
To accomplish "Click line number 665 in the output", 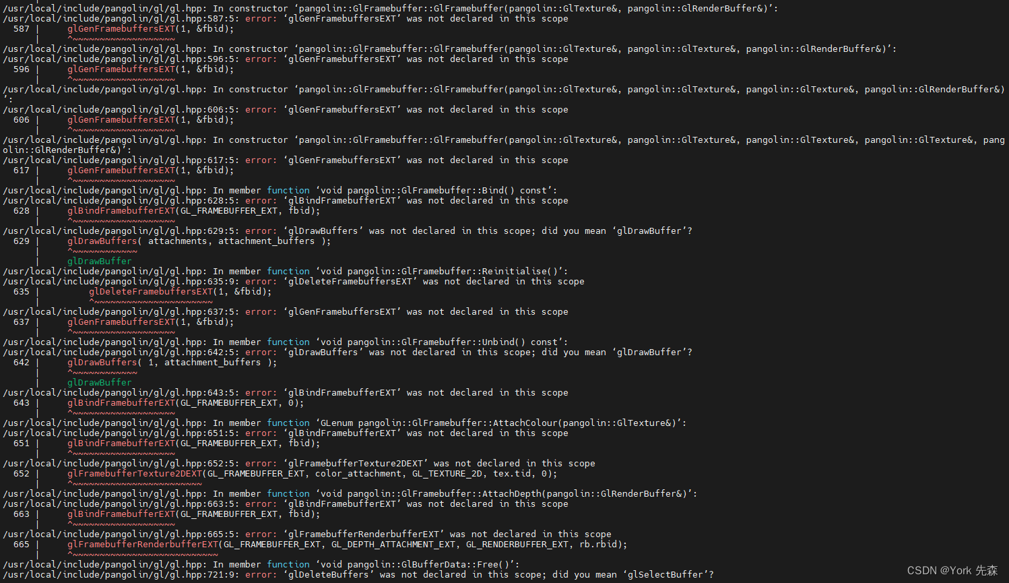I will coord(21,544).
